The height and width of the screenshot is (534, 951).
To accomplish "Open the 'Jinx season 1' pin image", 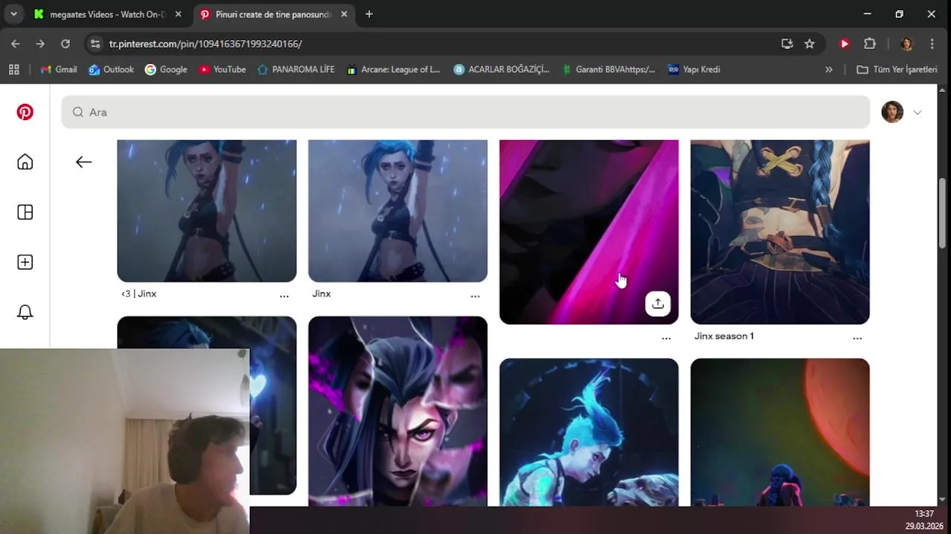I will (779, 232).
